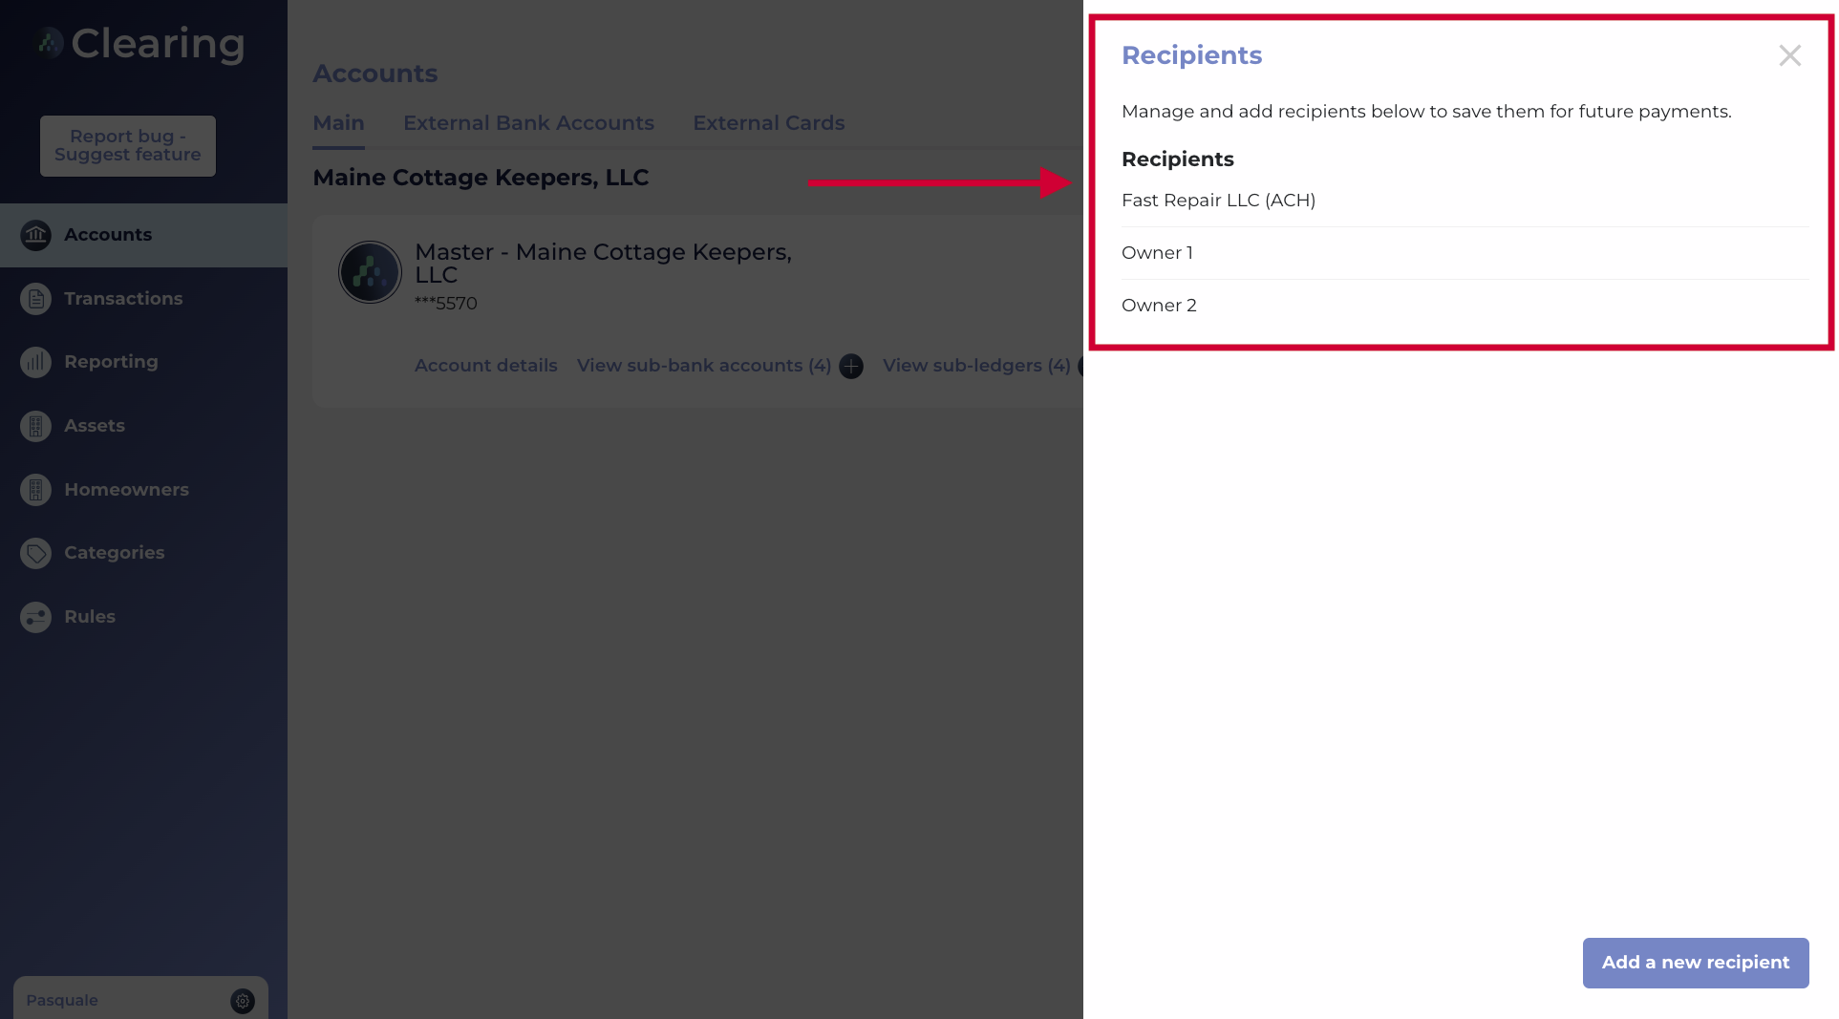Open Transactions via its document icon
The width and height of the screenshot is (1839, 1019).
pos(35,298)
